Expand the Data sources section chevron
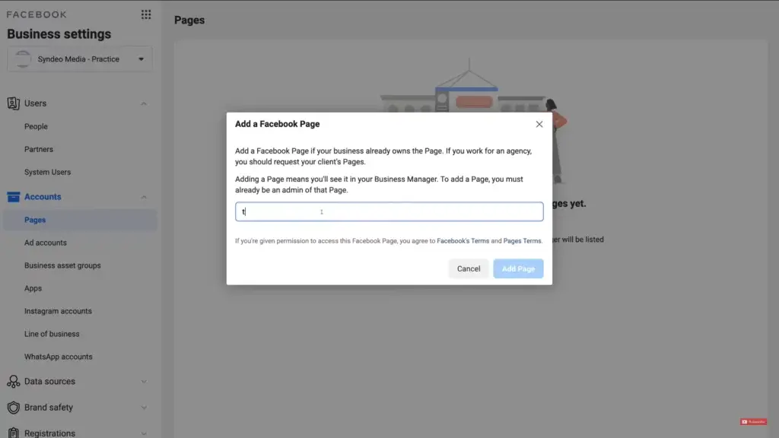The width and height of the screenshot is (779, 438). 144,382
